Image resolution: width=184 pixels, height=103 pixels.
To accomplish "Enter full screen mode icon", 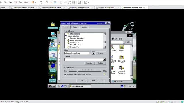I will [69, 2].
